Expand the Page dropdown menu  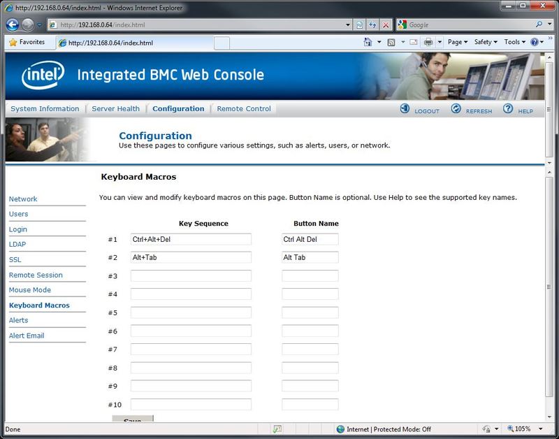coord(458,42)
